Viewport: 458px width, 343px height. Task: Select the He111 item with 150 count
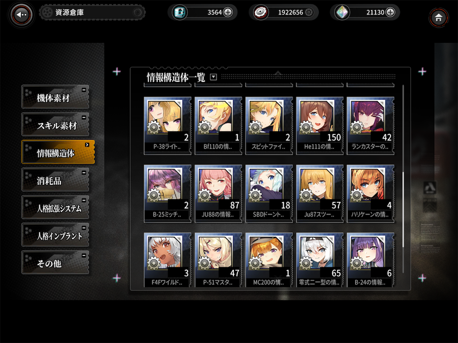tap(319, 125)
